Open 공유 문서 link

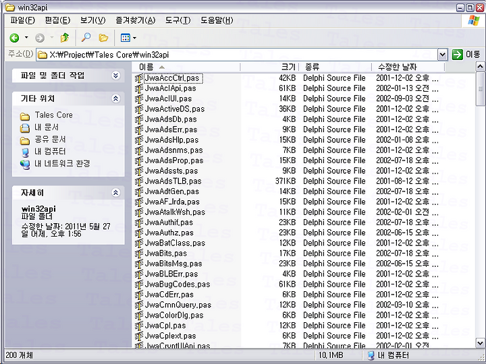click(50, 140)
